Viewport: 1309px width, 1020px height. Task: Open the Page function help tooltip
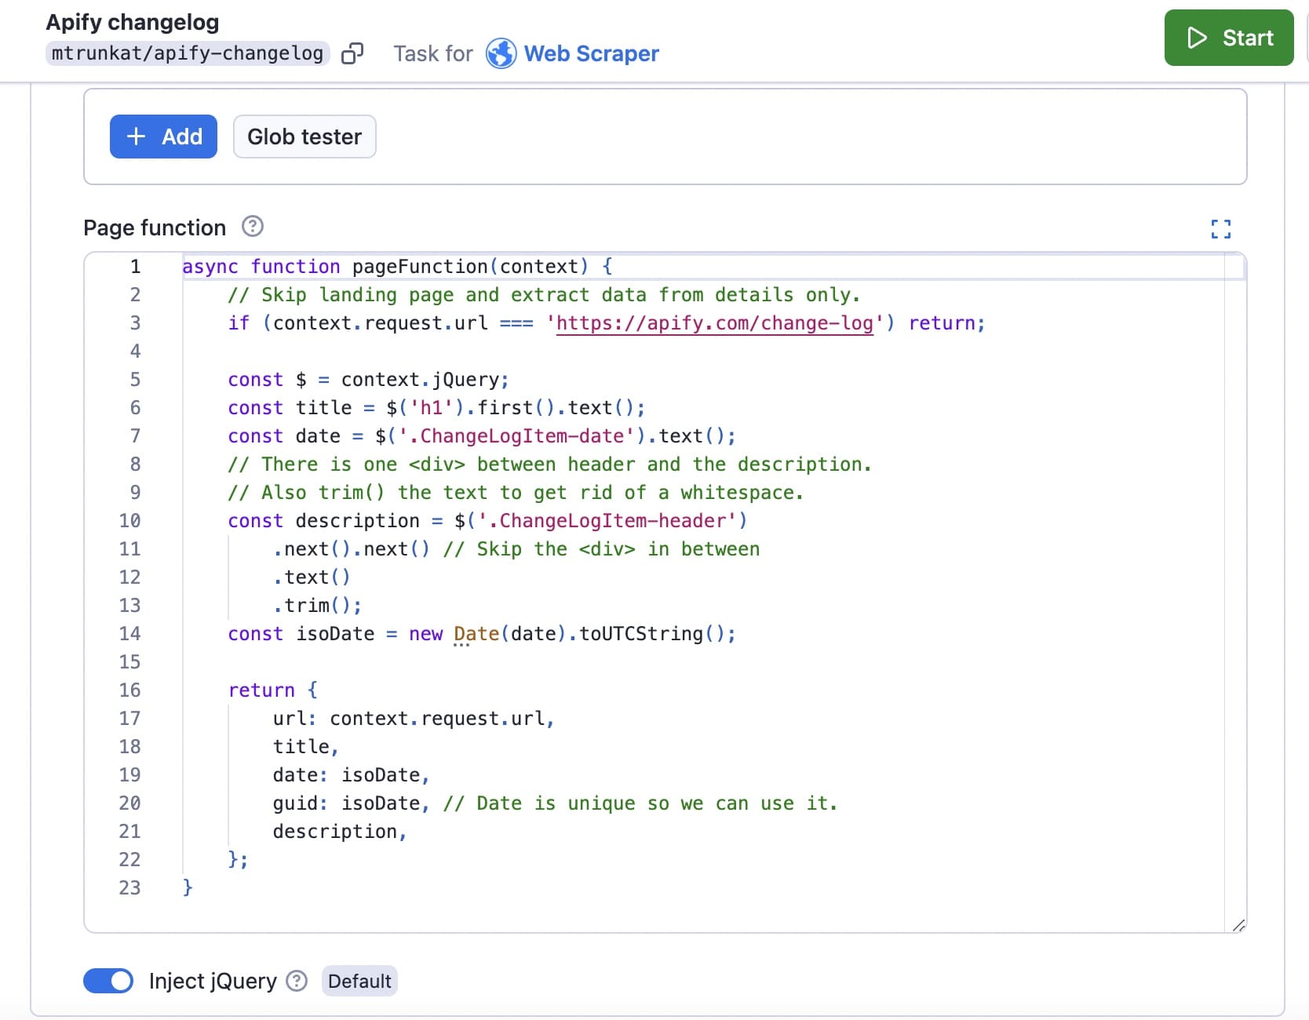point(251,227)
